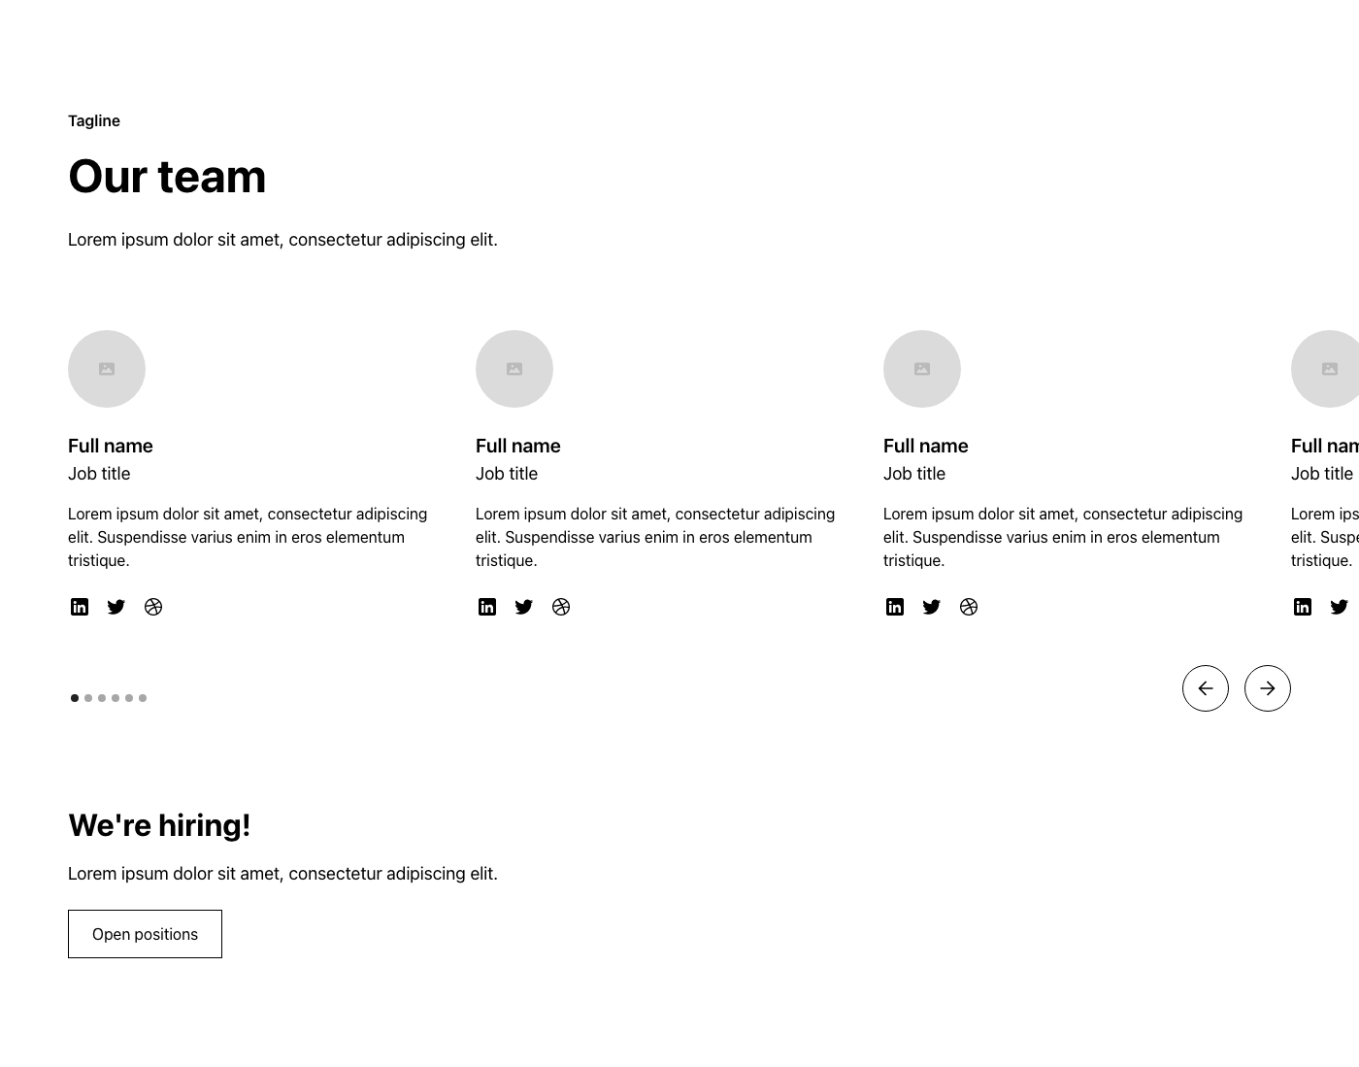Image resolution: width=1359 pixels, height=1067 pixels.
Task: Select the first carousel pagination dot
Action: (75, 698)
